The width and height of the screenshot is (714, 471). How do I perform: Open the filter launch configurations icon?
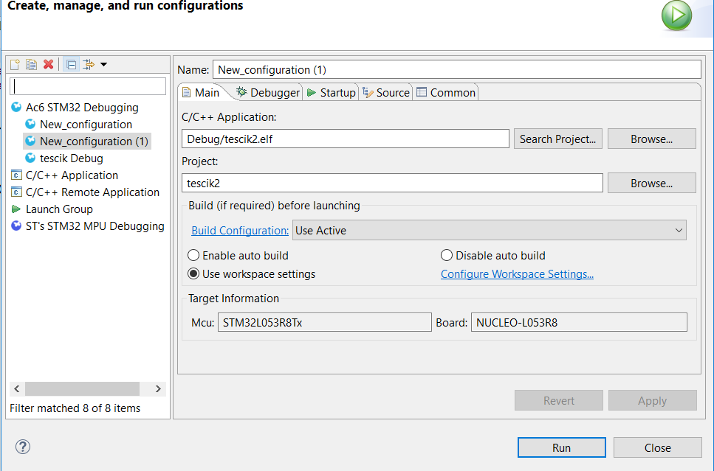pos(89,65)
